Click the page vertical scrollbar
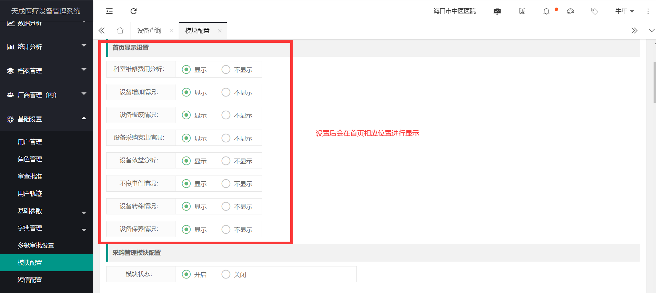 [655, 82]
